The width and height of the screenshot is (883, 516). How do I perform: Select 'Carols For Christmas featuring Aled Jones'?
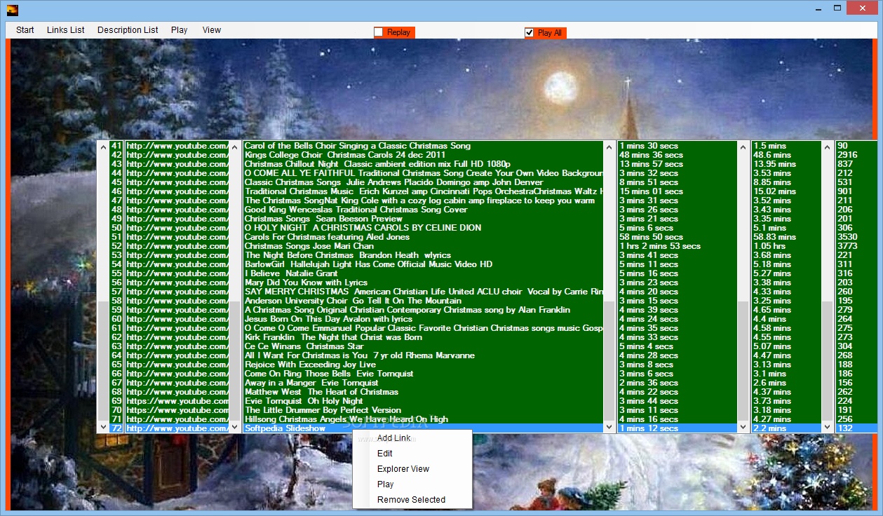(423, 237)
